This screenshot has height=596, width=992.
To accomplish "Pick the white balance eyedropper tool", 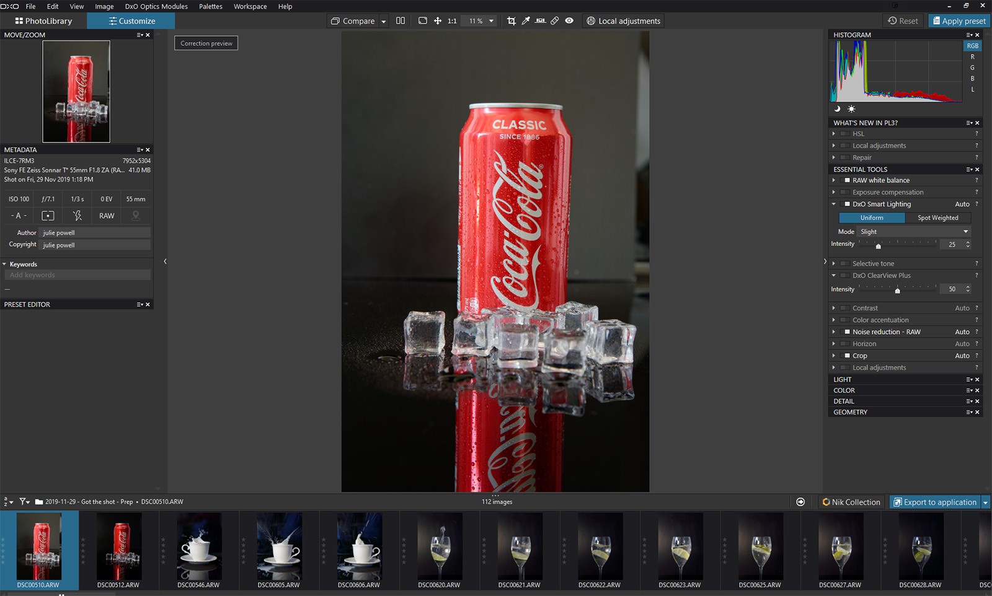I will click(526, 21).
